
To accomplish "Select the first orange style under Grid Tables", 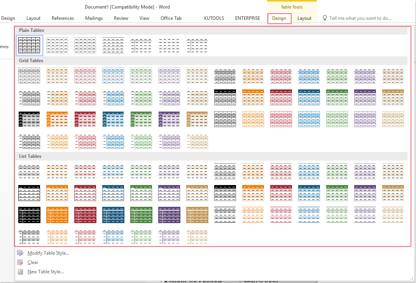I will (57, 75).
